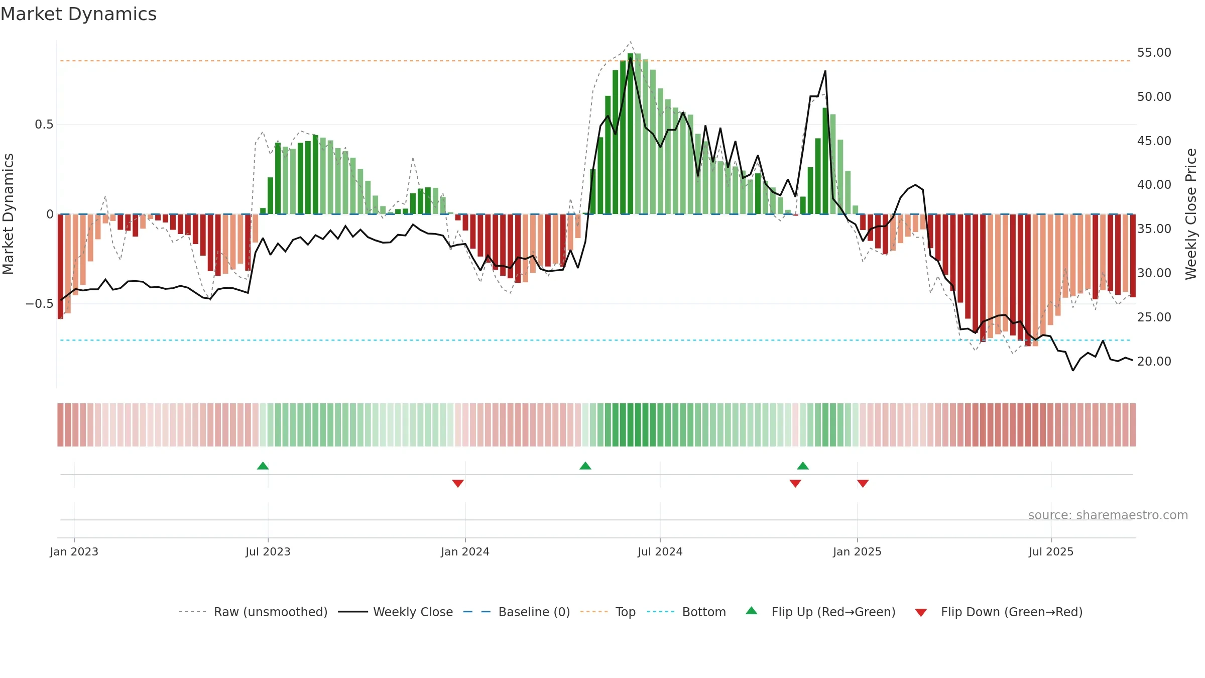Click the Market Dynamics vertical axis title
The height and width of the screenshot is (678, 1205).
click(x=8, y=214)
